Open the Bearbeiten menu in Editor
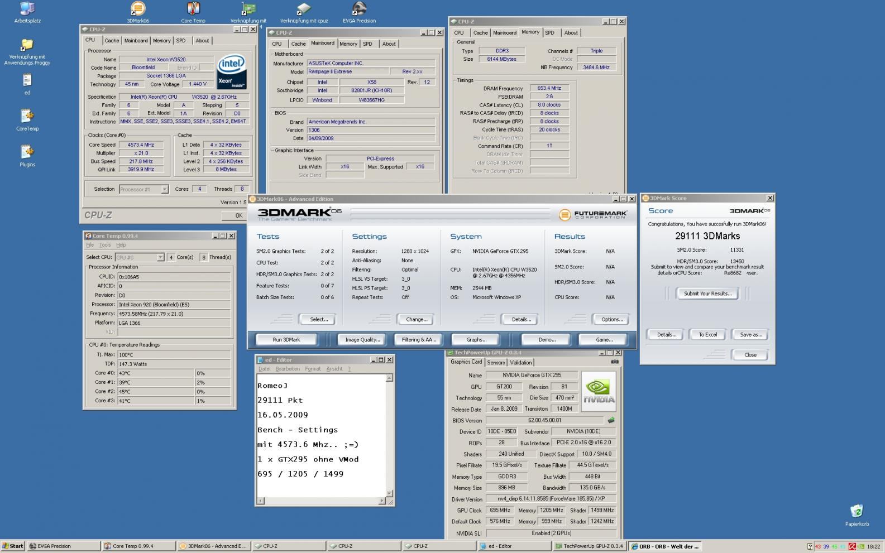 [x=288, y=369]
